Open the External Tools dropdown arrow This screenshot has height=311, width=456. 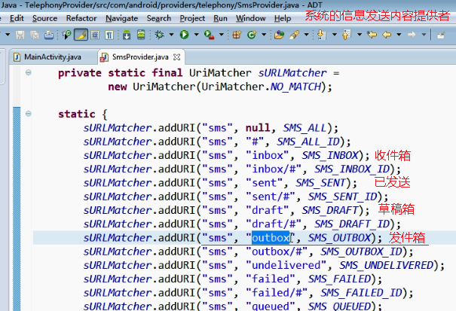point(222,35)
